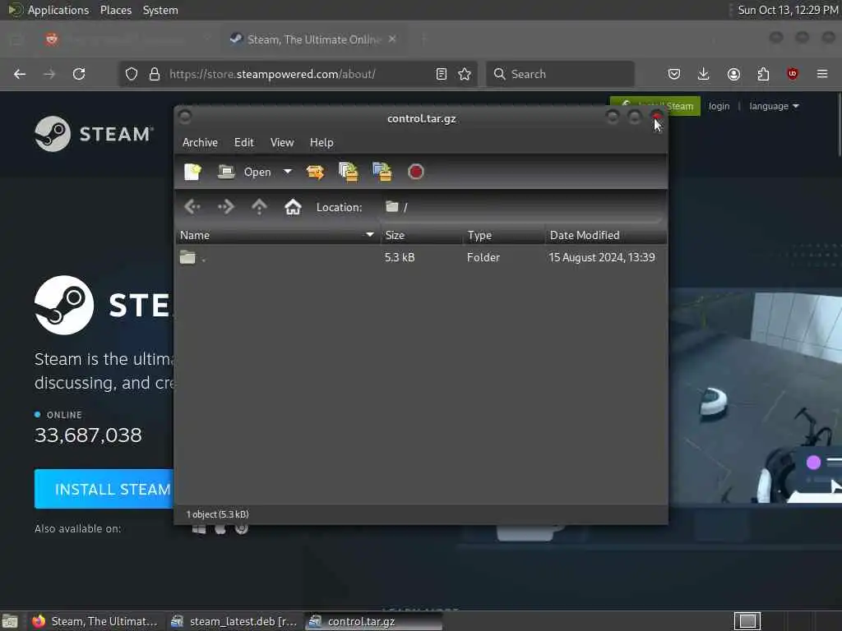Close the Steam browser tab
This screenshot has height=631, width=842.
pyautogui.click(x=392, y=39)
